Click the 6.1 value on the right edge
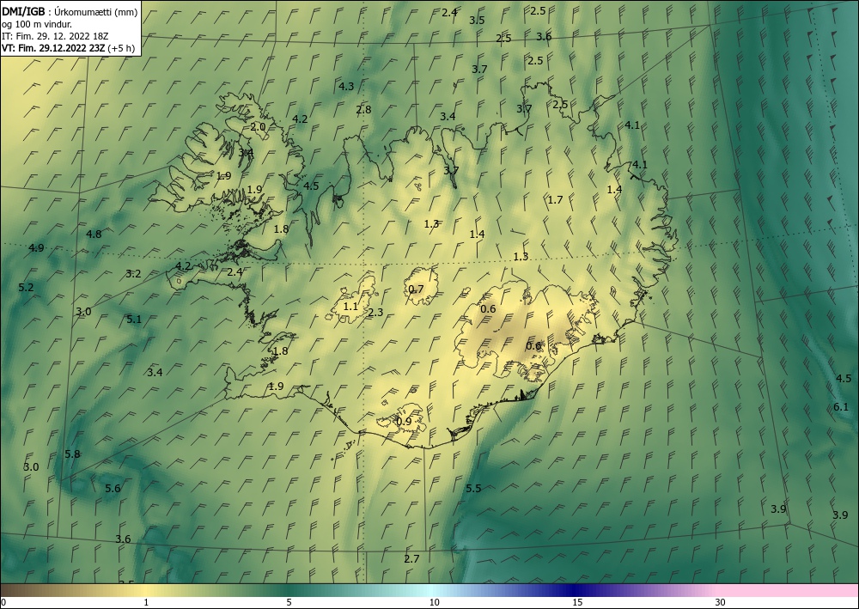 [841, 407]
